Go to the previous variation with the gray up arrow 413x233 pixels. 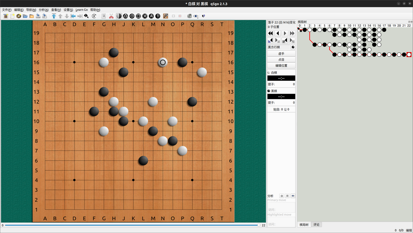tap(60, 16)
